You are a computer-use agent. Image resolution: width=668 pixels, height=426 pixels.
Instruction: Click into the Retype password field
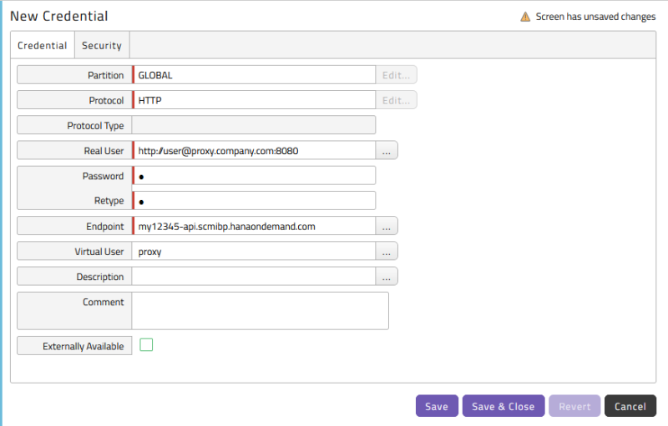254,200
